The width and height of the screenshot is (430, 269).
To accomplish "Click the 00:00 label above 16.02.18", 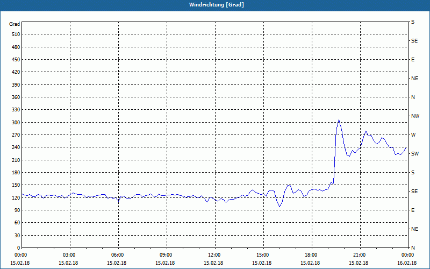I will pyautogui.click(x=408, y=254).
